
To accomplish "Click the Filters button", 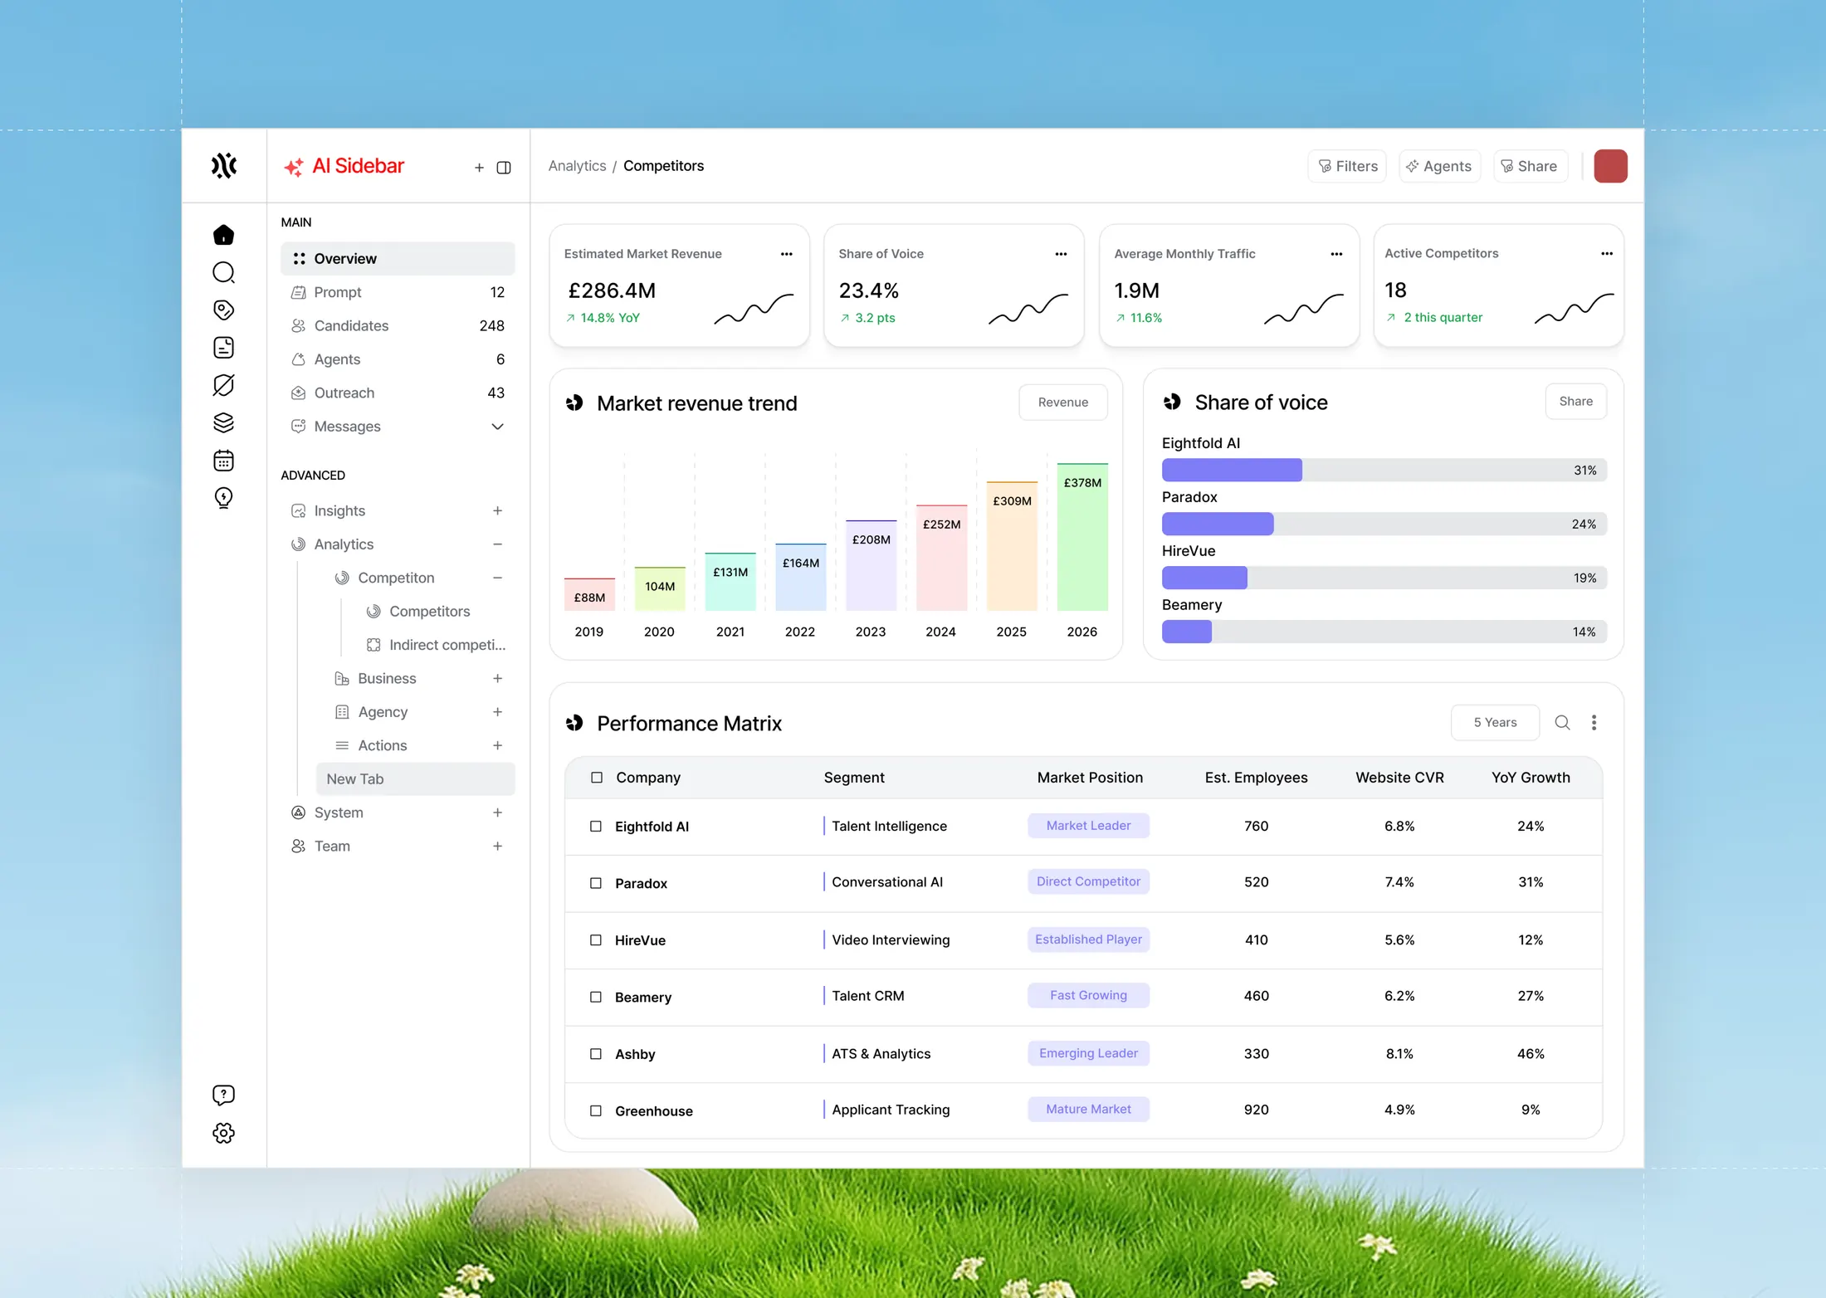I will click(x=1347, y=166).
